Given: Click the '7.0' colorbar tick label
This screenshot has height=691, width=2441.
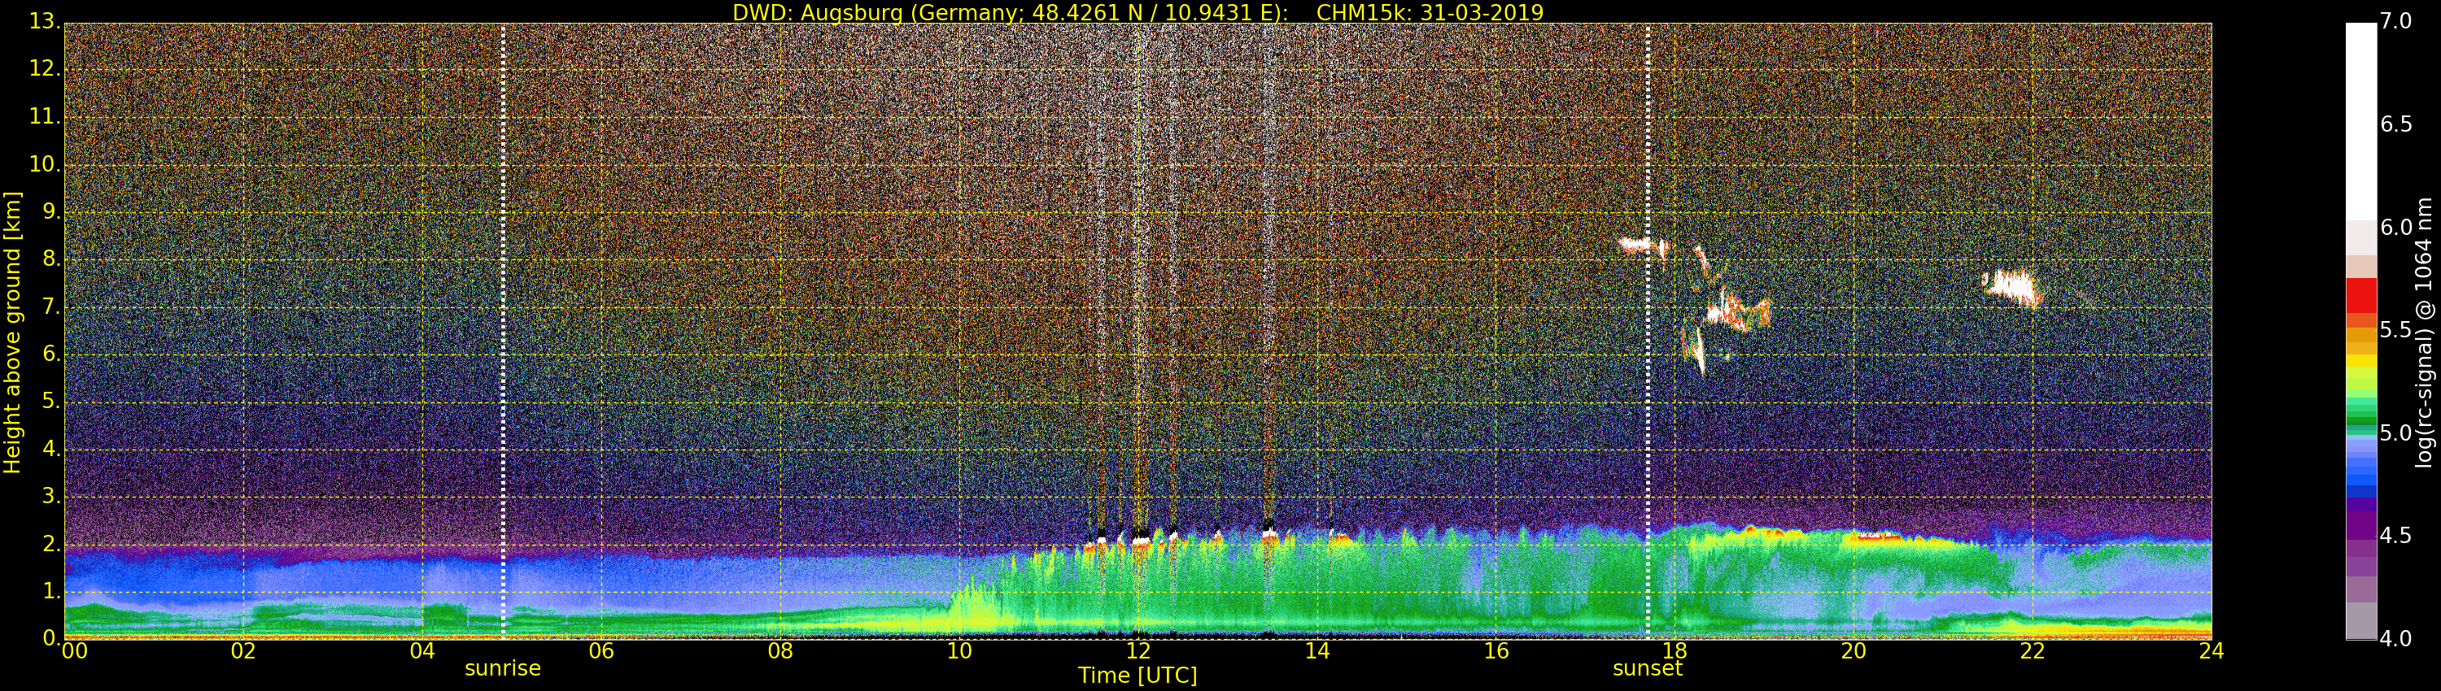Looking at the screenshot, I should pos(2396,21).
